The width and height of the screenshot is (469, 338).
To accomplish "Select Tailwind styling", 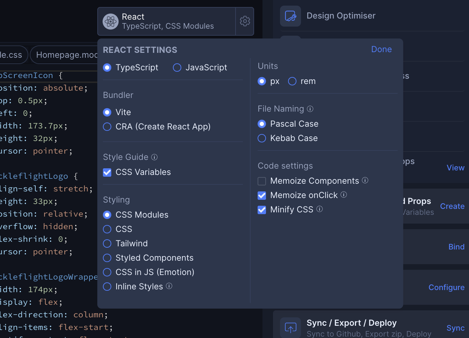I will (107, 244).
